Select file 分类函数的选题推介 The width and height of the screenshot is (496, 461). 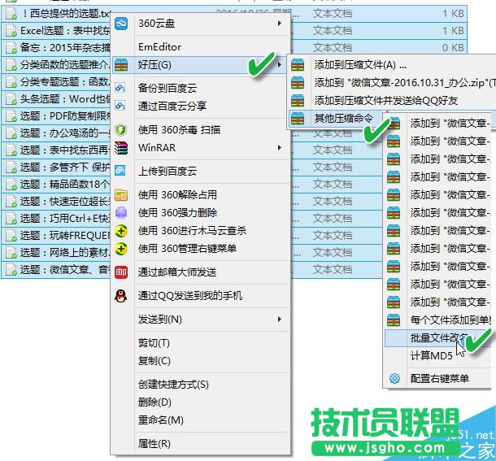point(65,64)
